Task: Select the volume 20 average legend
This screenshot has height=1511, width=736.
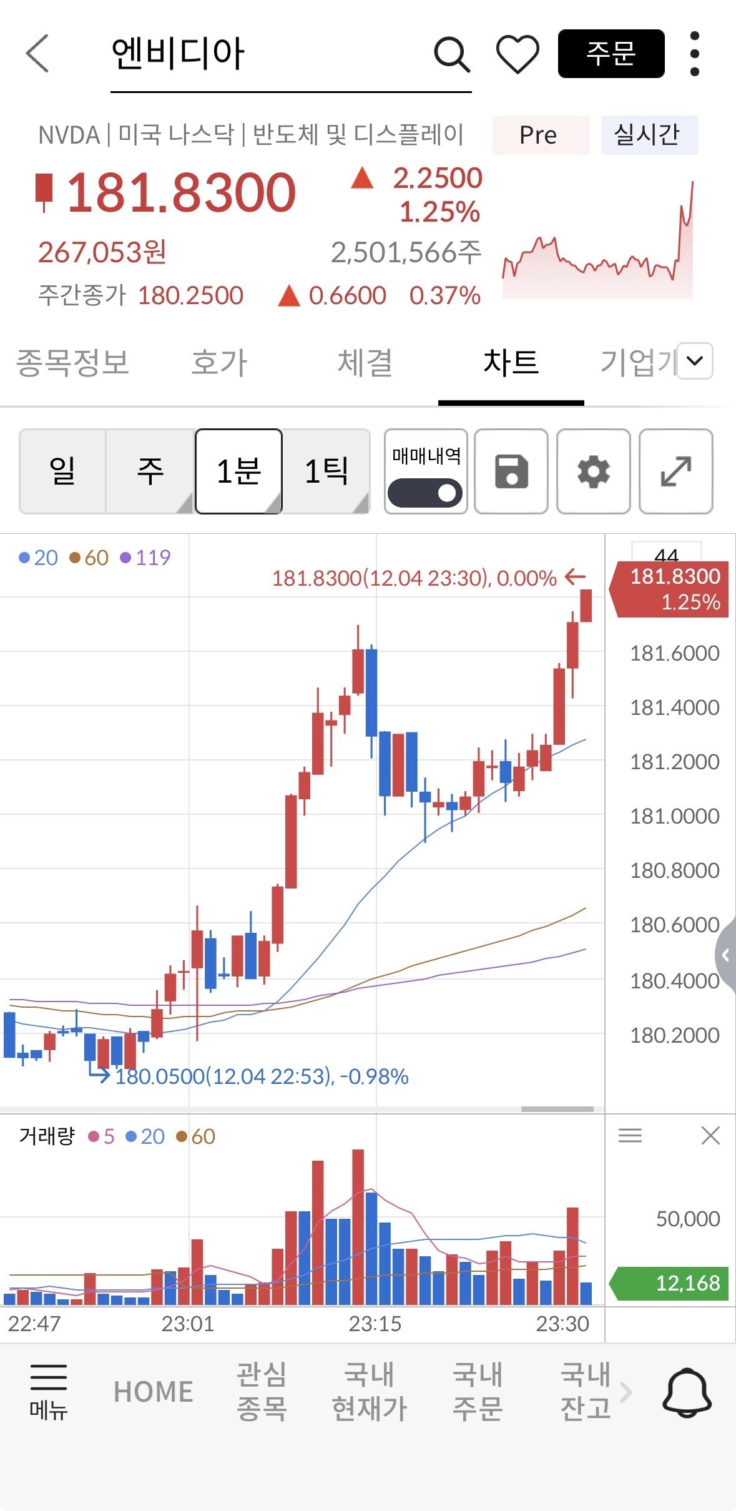Action: (x=145, y=1136)
